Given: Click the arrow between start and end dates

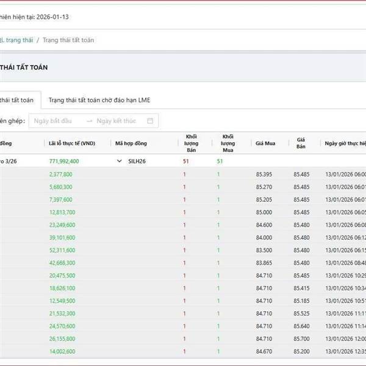Looking at the screenshot, I should pos(89,121).
